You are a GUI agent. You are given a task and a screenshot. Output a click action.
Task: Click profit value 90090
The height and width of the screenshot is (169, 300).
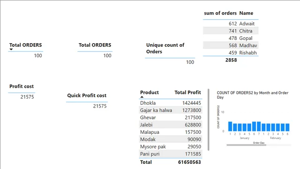tap(194, 139)
